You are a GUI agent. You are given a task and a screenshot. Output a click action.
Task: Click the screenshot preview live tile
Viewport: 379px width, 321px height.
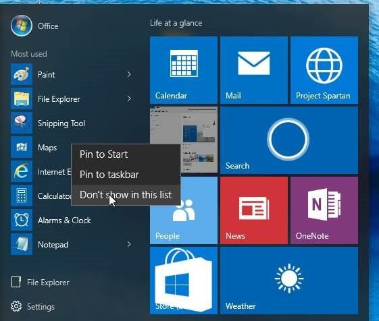(184, 125)
